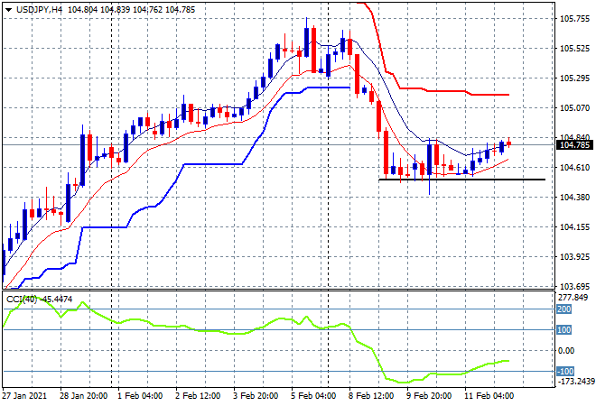Click the 5 Feb 04:00 time label
This screenshot has height=406, width=596.
click(313, 396)
